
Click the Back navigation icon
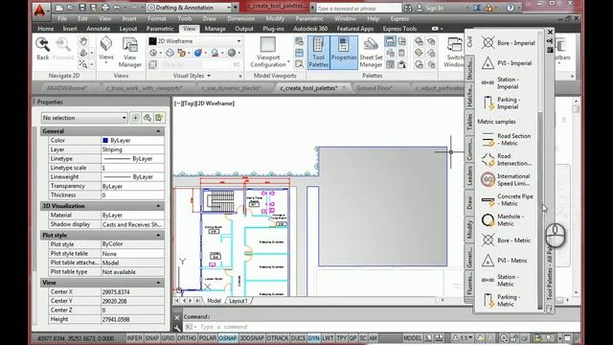click(42, 49)
